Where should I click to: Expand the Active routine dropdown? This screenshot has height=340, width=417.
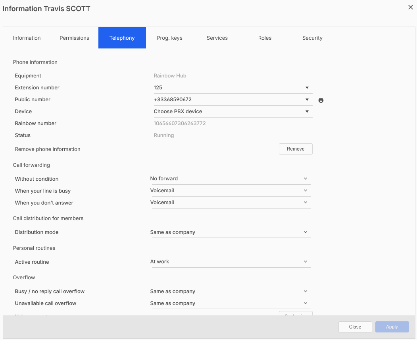pos(230,262)
